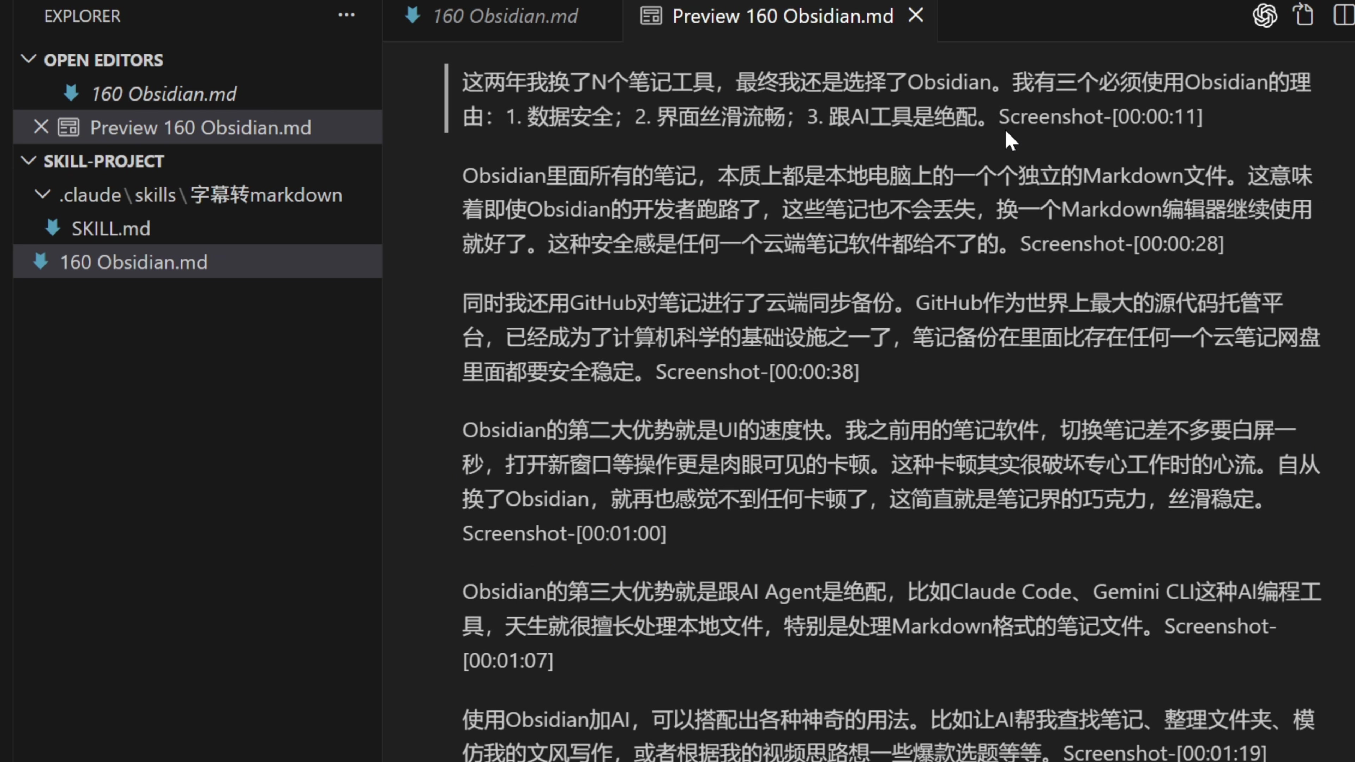Click the markdown icon on 160 Obsidian.md tab
The width and height of the screenshot is (1355, 762).
(413, 16)
